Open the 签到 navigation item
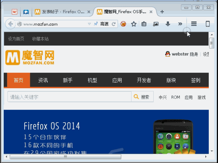Screen dimensions: 218x163 click(196, 80)
